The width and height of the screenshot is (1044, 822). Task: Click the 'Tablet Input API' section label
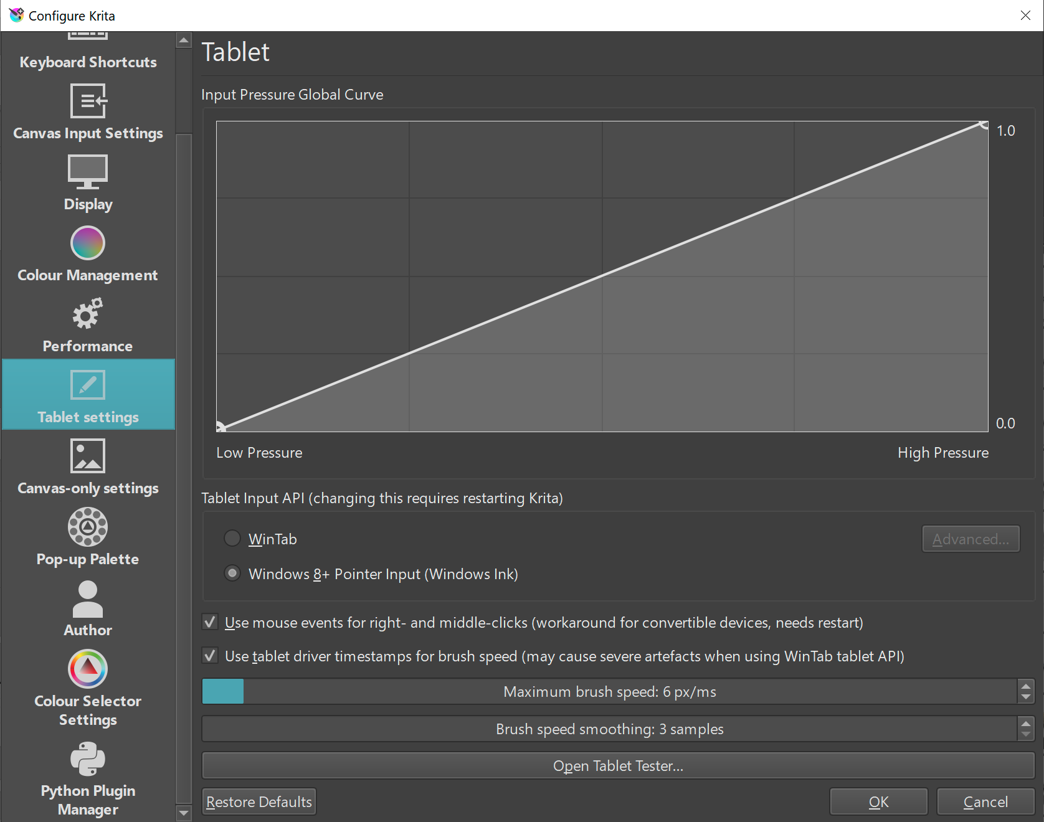[x=382, y=498]
